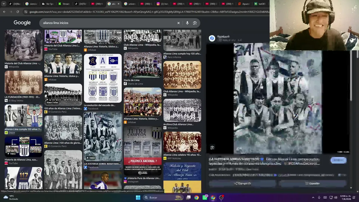Open the 'Distintivos Sport Alianza' crest evolution image
Viewport: 359px width, 202px height.
(x=103, y=78)
